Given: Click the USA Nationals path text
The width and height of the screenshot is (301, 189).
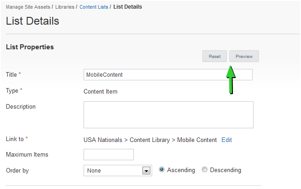Looking at the screenshot, I should (103, 140).
